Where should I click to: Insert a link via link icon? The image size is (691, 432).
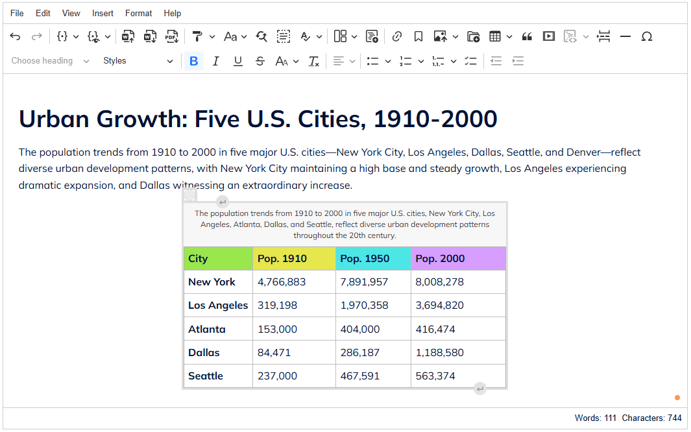pos(396,36)
